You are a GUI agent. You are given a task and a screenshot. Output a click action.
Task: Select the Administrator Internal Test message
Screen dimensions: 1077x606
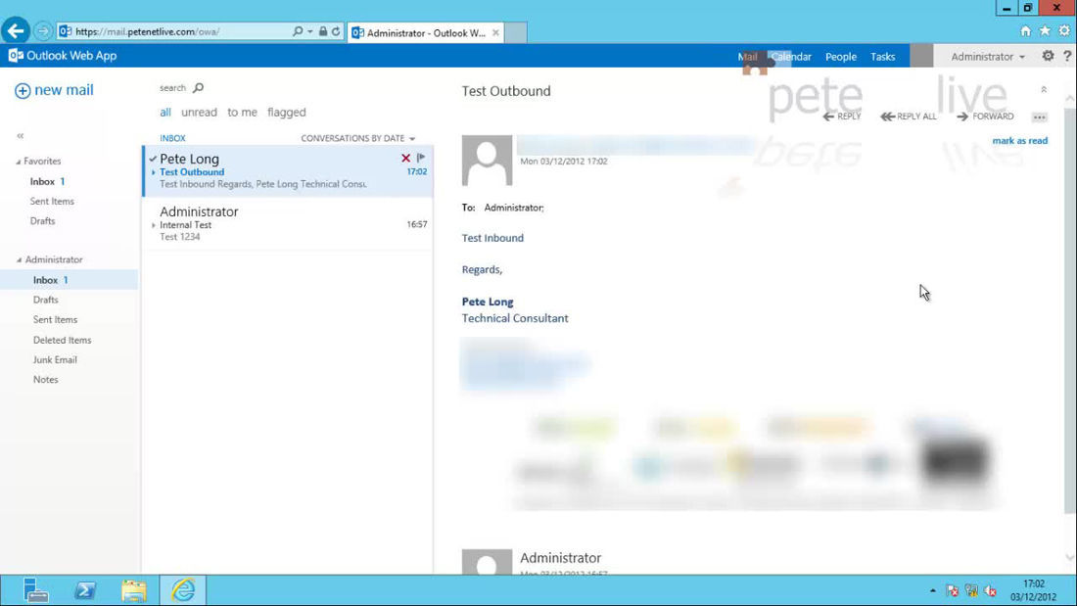pos(288,224)
